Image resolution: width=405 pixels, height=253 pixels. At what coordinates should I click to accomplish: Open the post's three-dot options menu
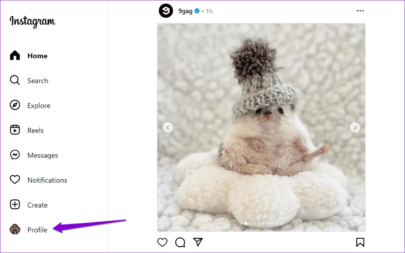point(360,11)
